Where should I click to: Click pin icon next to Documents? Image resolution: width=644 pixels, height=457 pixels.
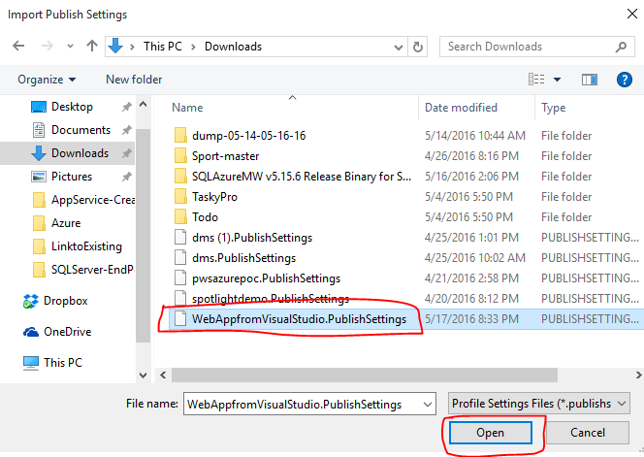[126, 130]
